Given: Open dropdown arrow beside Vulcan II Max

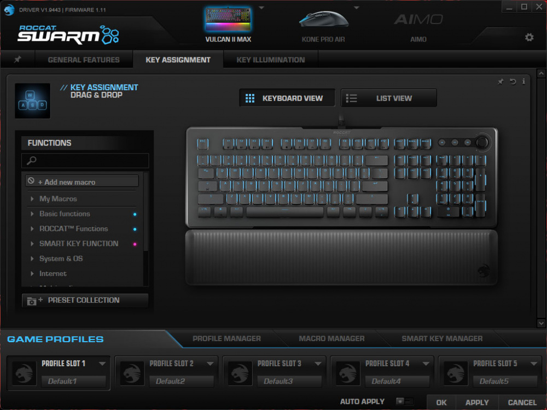Looking at the screenshot, I should 261,8.
